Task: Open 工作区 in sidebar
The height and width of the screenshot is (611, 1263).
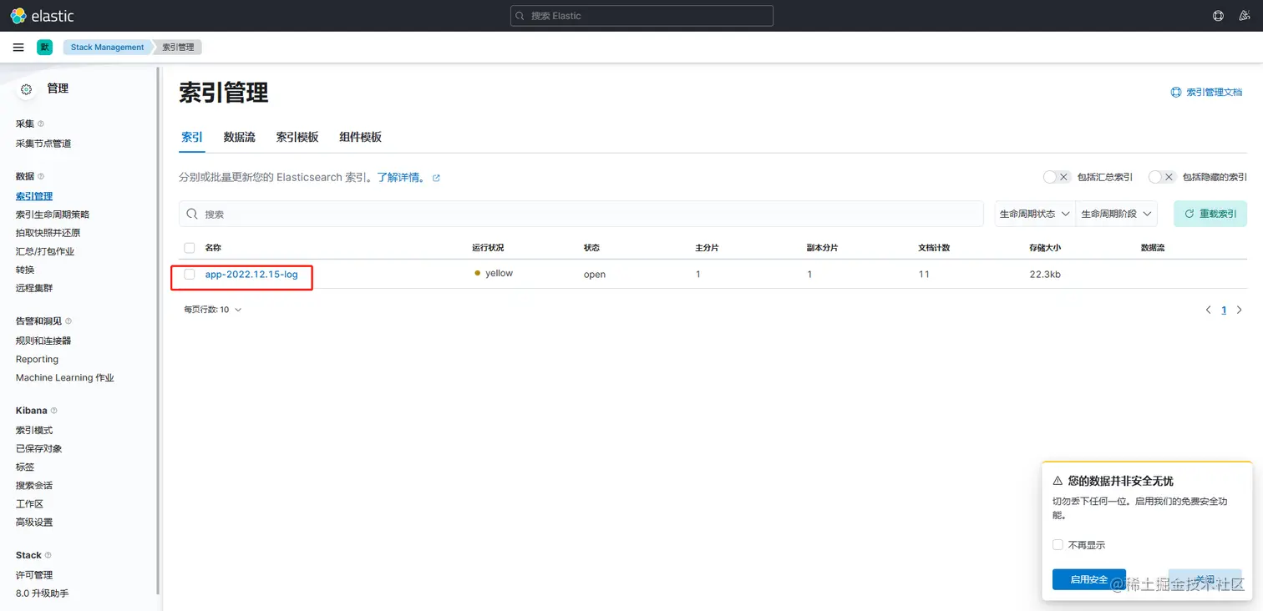Action: 30,503
